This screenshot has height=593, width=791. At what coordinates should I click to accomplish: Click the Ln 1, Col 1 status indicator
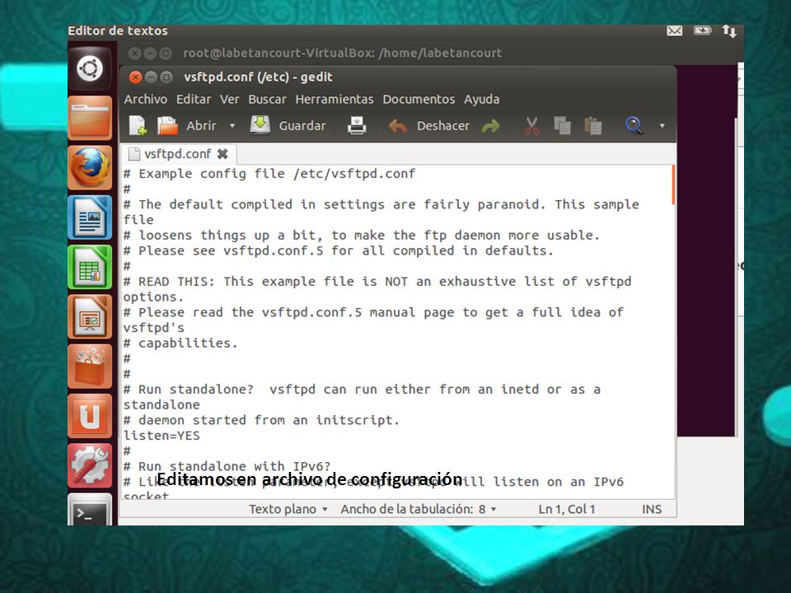point(567,509)
